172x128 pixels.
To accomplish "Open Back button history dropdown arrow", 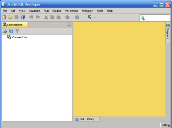I will coord(72,17).
